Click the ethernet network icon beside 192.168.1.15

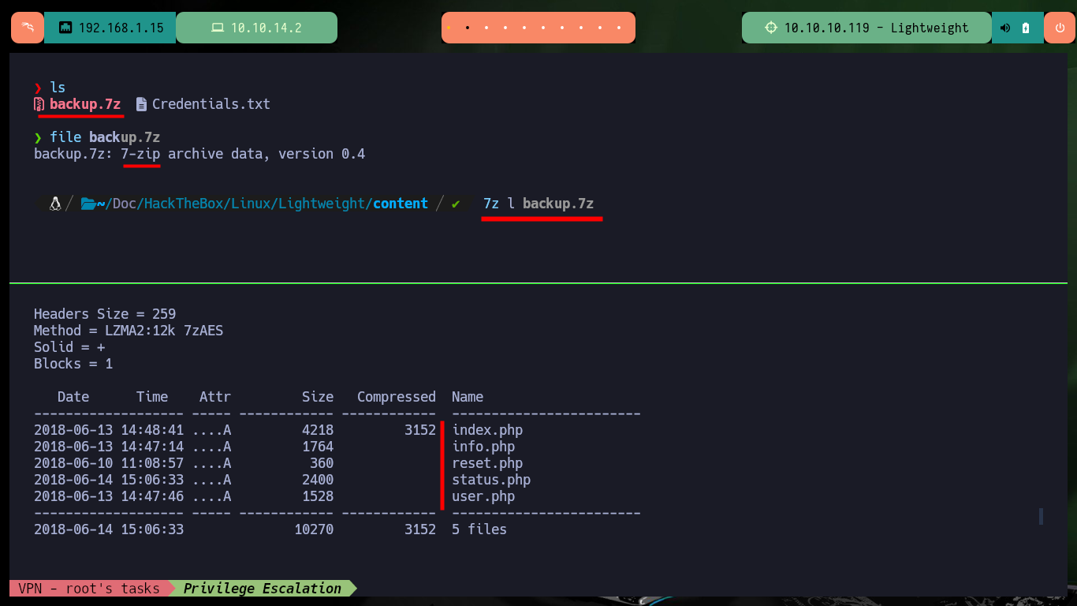(65, 28)
